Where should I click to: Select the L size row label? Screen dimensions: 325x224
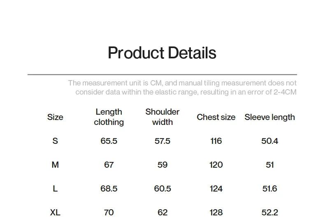tap(55, 189)
